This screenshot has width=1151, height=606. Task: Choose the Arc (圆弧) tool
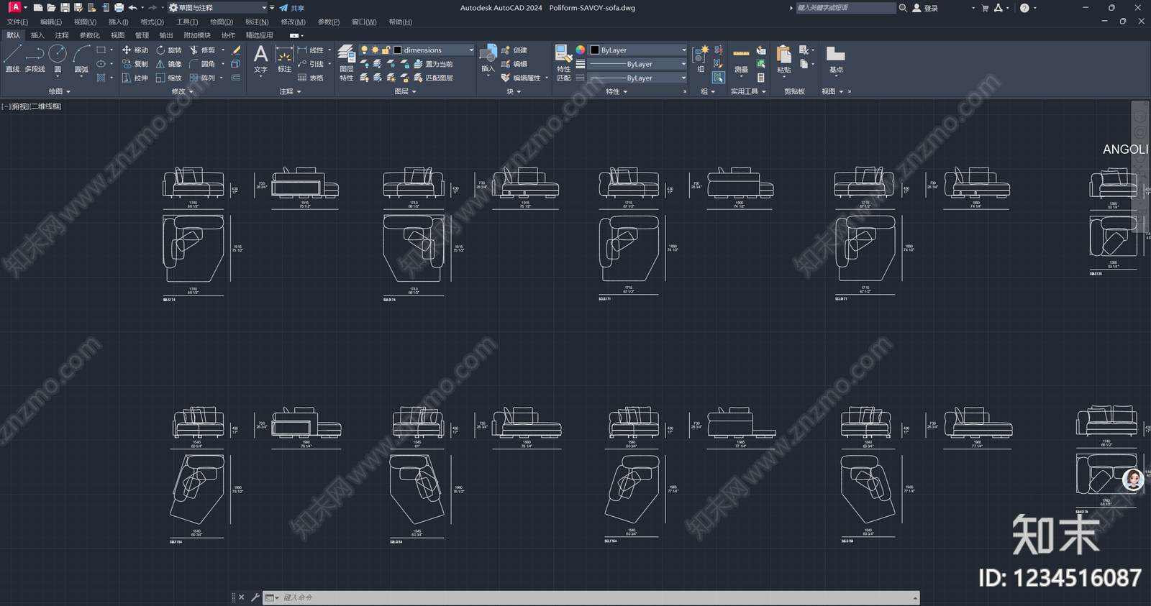point(81,59)
